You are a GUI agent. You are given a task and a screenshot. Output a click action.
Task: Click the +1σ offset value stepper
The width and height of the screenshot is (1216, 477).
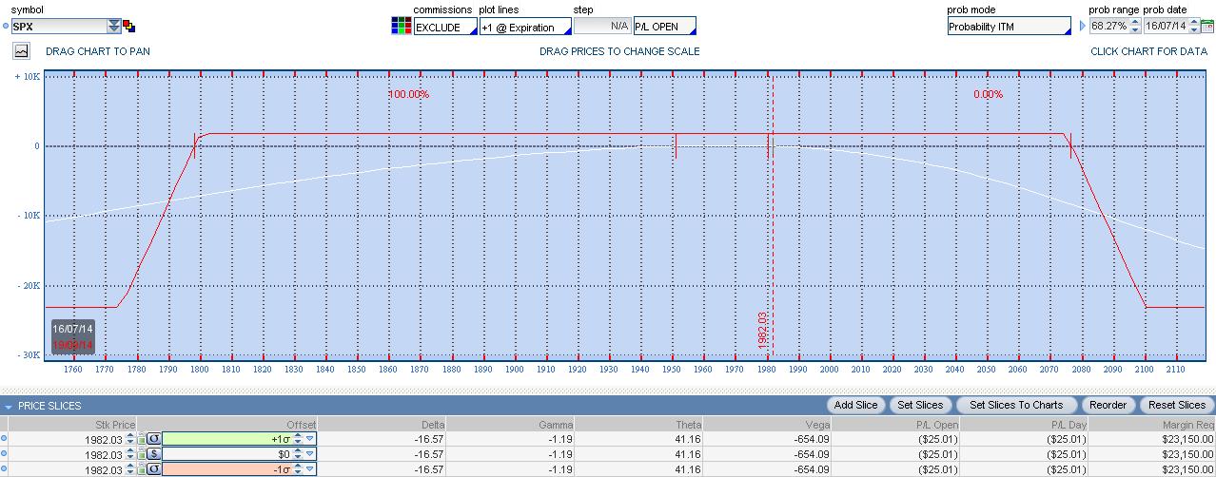[x=298, y=439]
